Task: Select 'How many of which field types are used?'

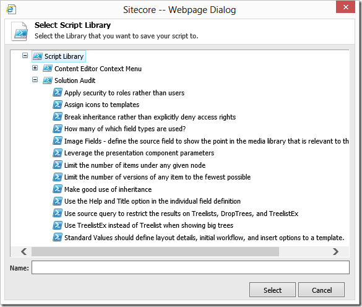Action: tap(125, 129)
